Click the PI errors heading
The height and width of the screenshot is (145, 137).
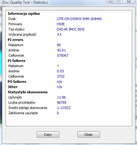pos(15,40)
